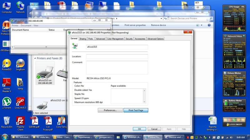Select aficio1515 on 192.168.40.190 printer icon
This screenshot has width=250, height=140.
click(x=45, y=73)
